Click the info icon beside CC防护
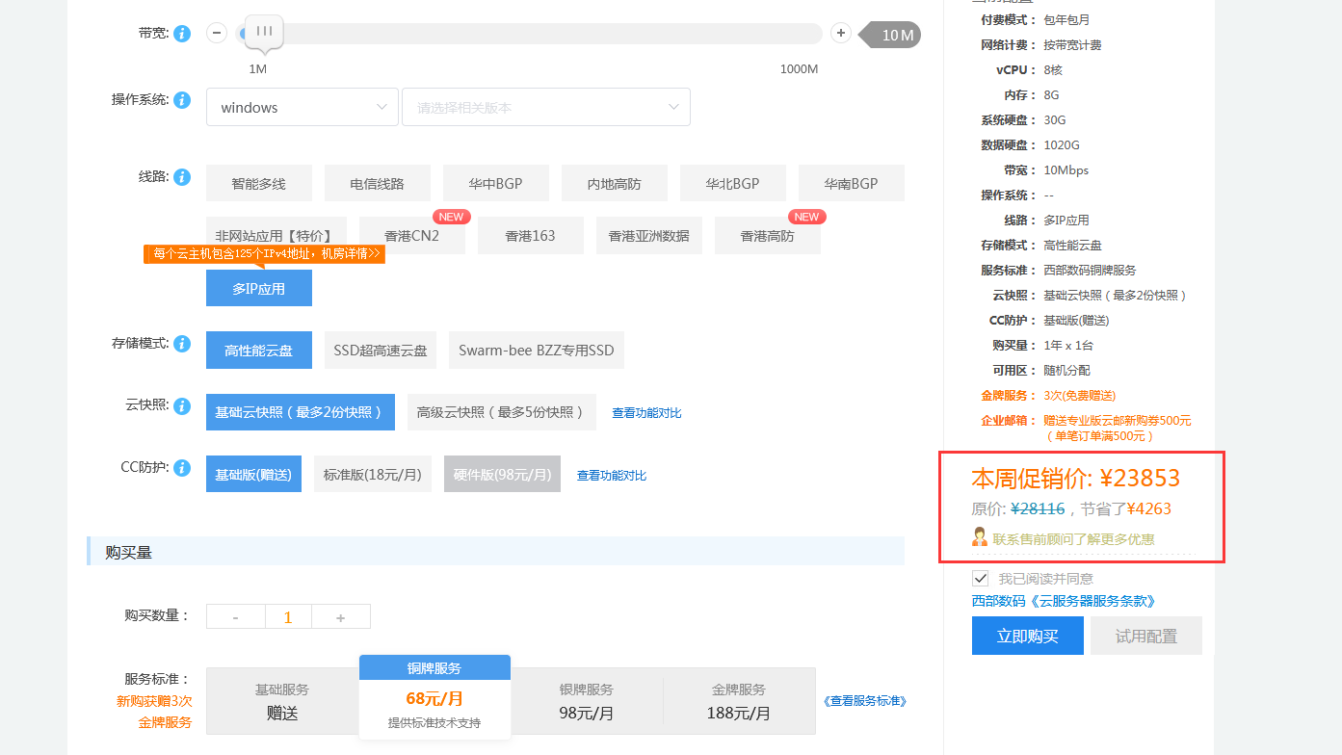This screenshot has width=1342, height=755. [182, 468]
